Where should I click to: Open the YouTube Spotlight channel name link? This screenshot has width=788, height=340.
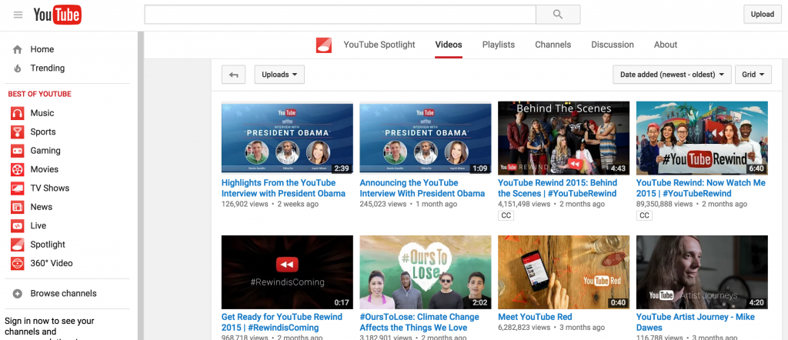point(379,45)
